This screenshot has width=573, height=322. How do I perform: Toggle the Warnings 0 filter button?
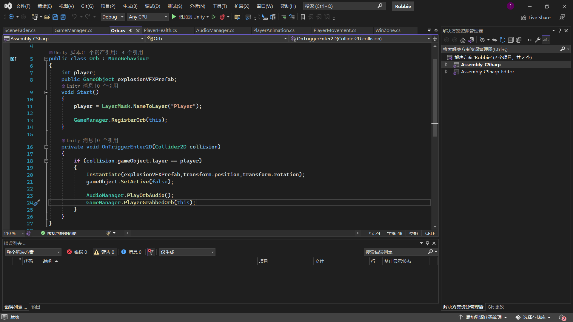(x=104, y=252)
